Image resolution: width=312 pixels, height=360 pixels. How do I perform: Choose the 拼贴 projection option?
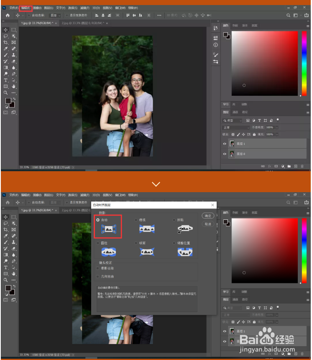pos(174,220)
